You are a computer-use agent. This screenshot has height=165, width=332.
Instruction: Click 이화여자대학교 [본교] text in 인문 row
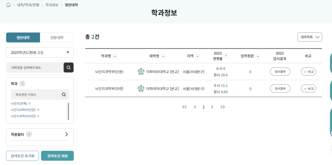162,72
